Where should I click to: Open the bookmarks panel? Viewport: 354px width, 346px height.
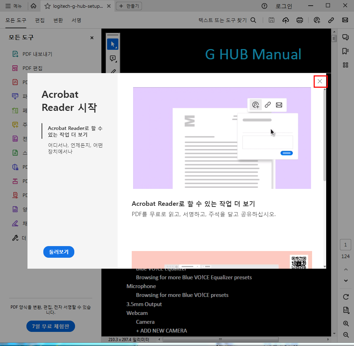pyautogui.click(x=346, y=50)
